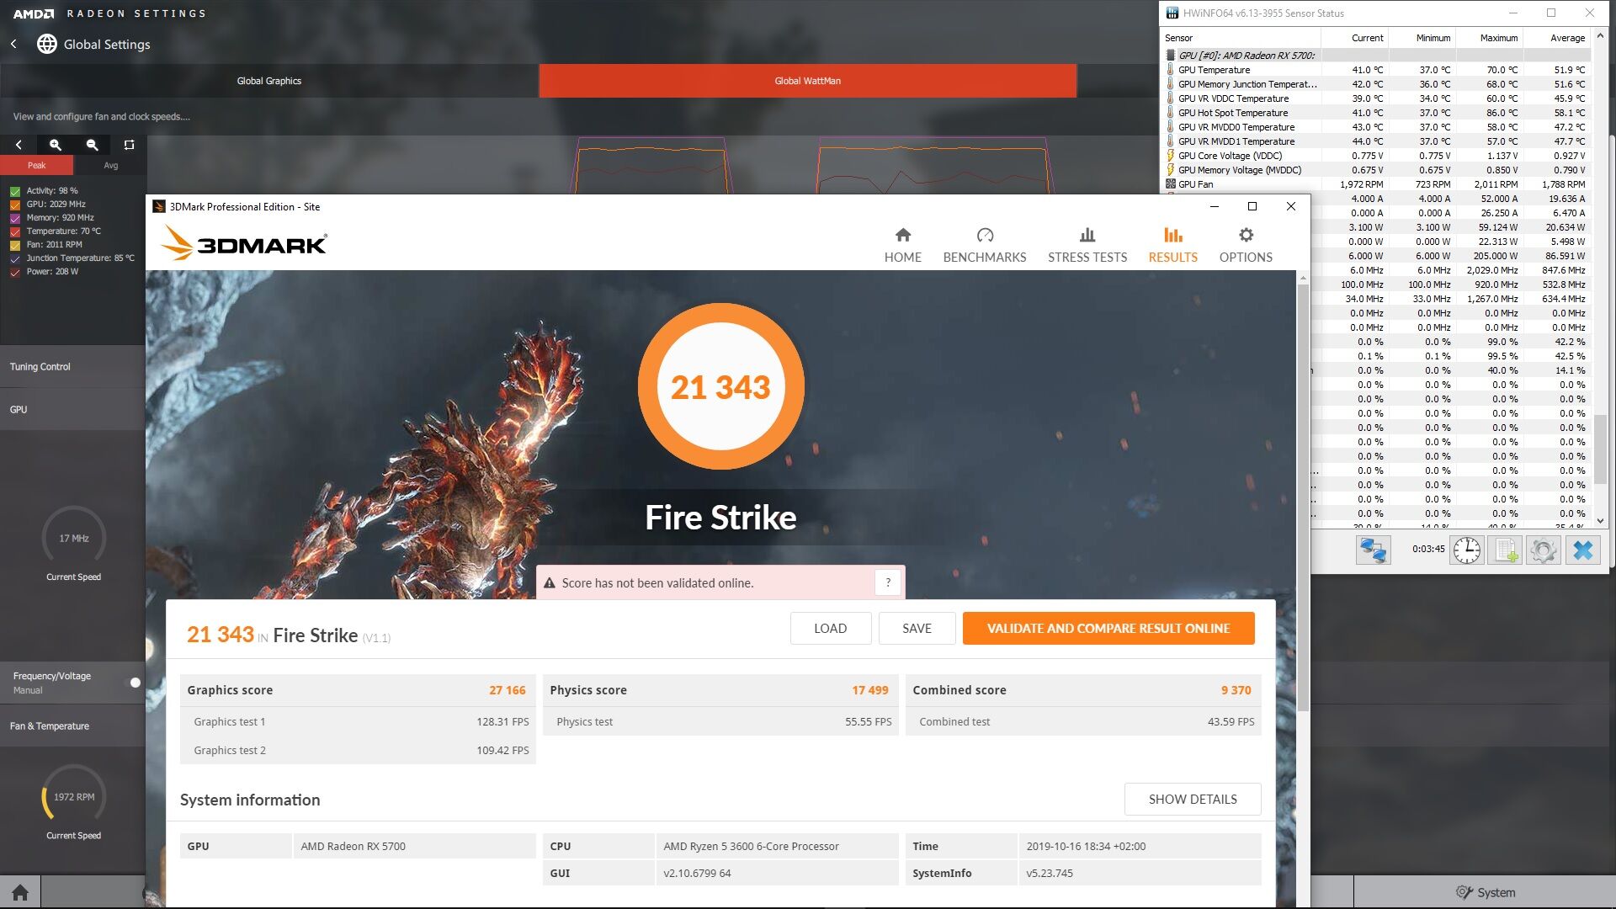Click the Radeon Settings home icon
Screen dimensions: 1616x909
click(20, 892)
